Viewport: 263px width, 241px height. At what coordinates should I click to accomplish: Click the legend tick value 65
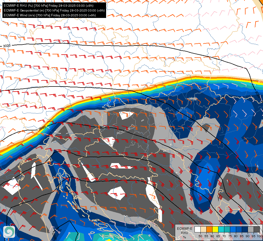pos(218,236)
